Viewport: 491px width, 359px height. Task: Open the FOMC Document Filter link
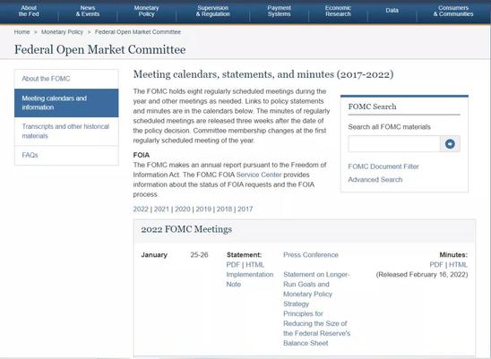click(383, 167)
